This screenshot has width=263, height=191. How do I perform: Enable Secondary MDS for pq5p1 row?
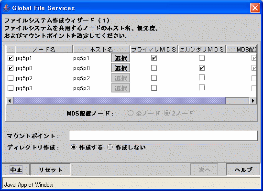(x=202, y=58)
